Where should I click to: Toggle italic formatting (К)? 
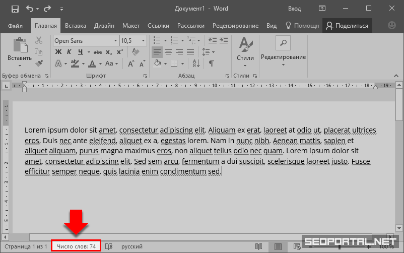click(69, 52)
